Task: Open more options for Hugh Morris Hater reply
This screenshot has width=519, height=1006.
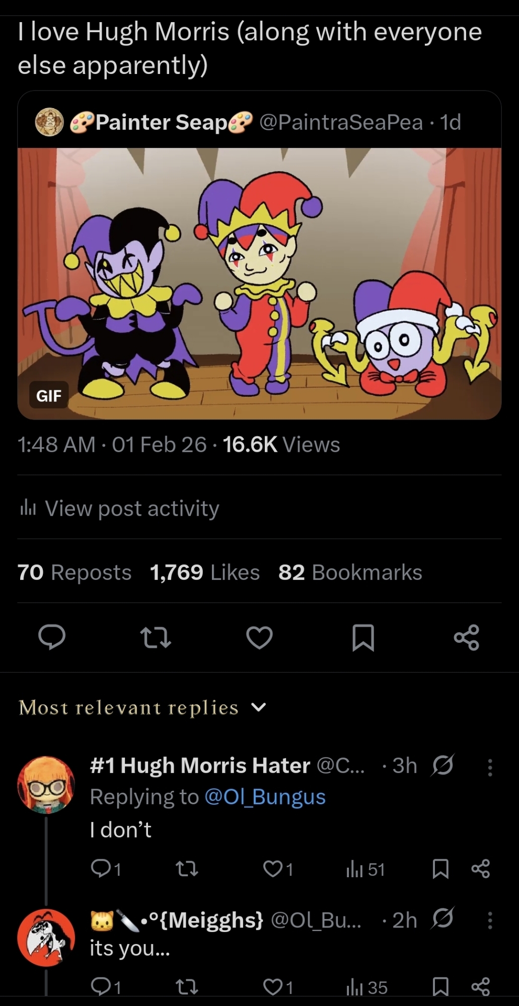Action: click(489, 767)
